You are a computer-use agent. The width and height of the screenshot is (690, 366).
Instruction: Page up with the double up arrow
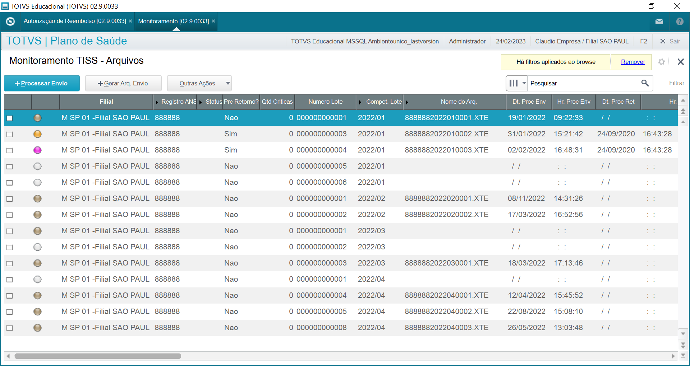coord(683,112)
